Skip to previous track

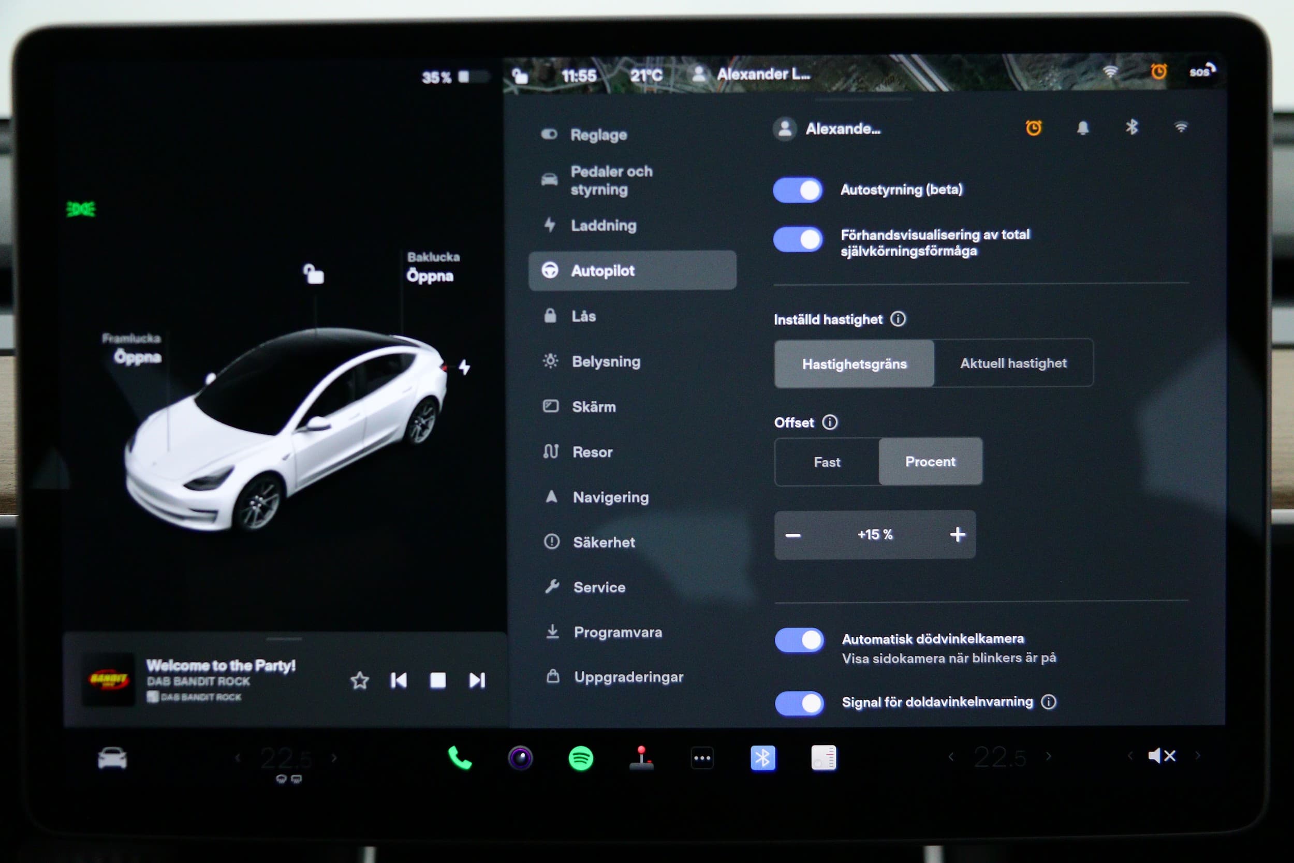399,681
